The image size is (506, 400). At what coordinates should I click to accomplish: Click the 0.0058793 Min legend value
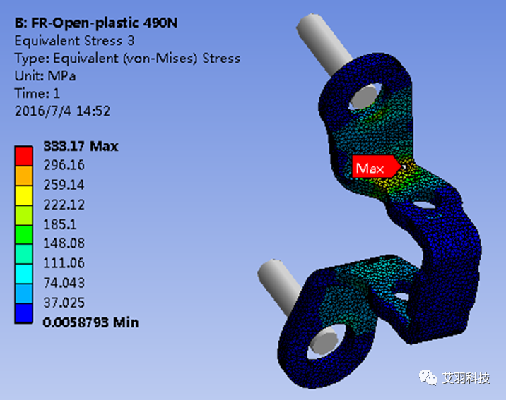90,322
